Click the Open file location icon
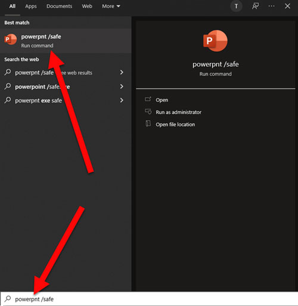The width and height of the screenshot is (298, 306). 148,123
